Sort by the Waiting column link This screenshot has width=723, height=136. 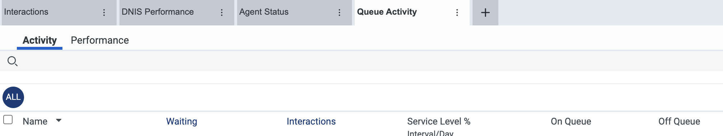point(182,121)
